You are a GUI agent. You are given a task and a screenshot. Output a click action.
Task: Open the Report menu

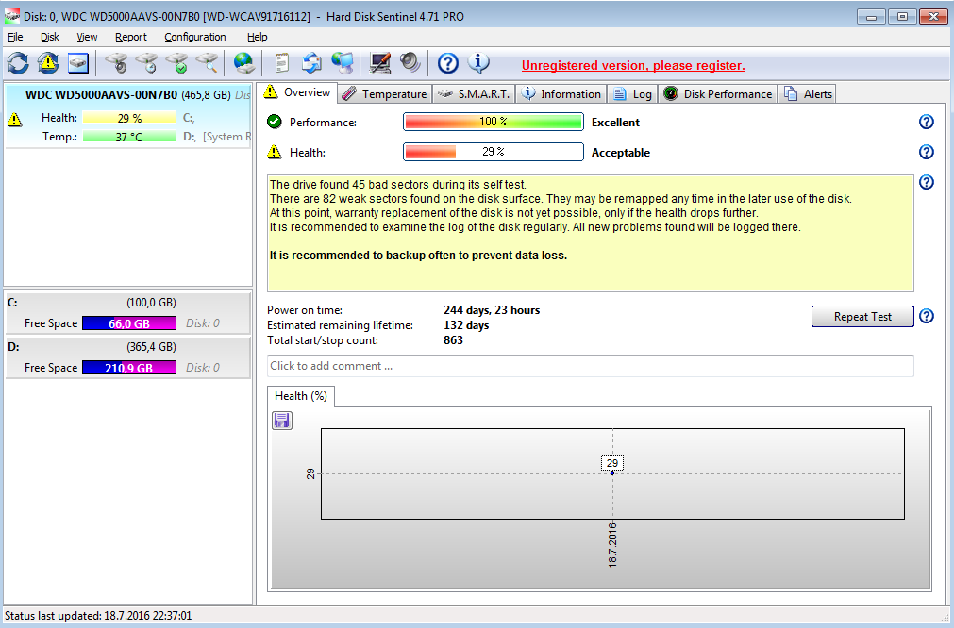click(x=131, y=37)
